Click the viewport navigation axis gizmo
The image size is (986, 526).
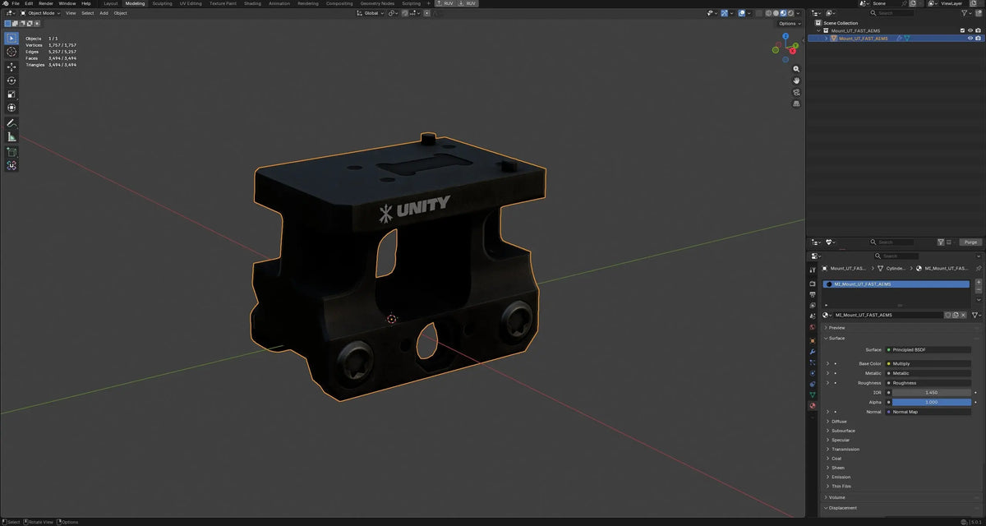pos(785,47)
